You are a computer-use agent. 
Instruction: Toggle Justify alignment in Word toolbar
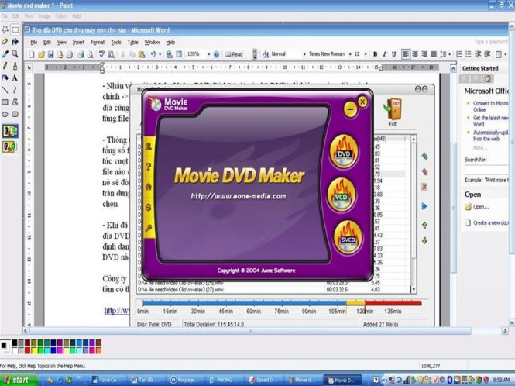(x=434, y=54)
